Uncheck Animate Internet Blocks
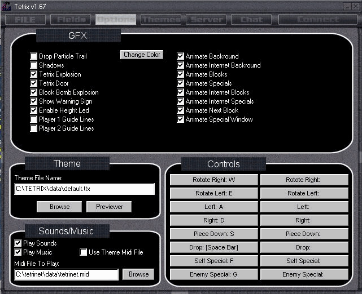This screenshot has height=294, width=362. [x=180, y=92]
